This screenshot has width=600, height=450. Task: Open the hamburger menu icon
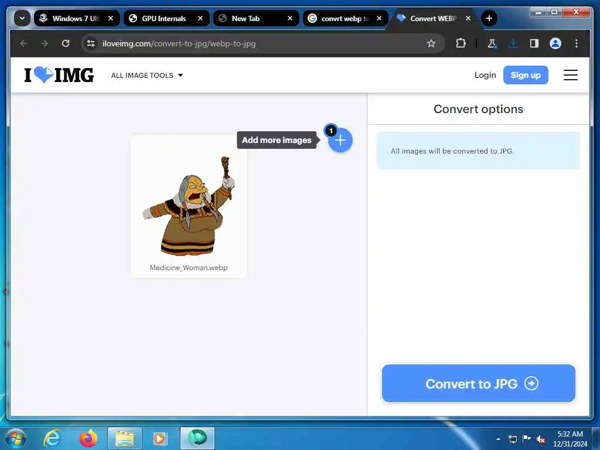pyautogui.click(x=570, y=75)
